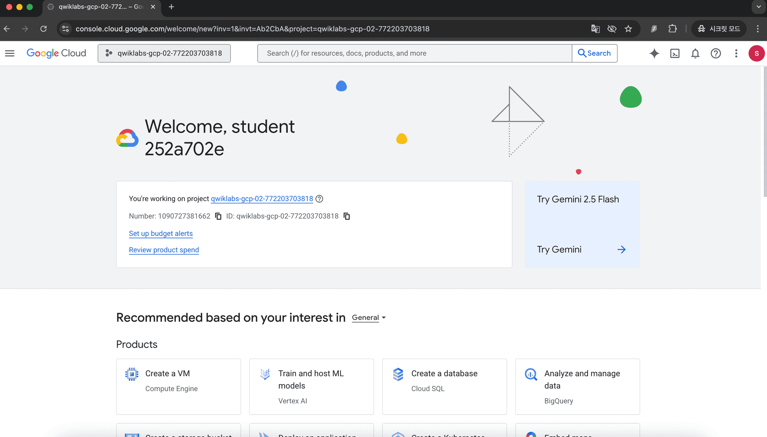This screenshot has width=767, height=437.
Task: Open the browser translate icon
Action: (595, 29)
